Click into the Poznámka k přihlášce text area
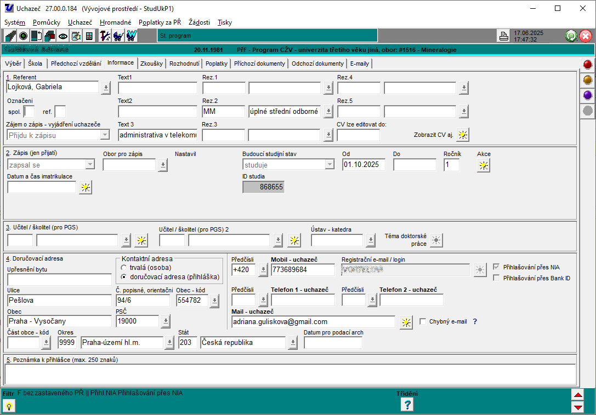Image resolution: width=596 pixels, height=415 pixels. tap(290, 374)
